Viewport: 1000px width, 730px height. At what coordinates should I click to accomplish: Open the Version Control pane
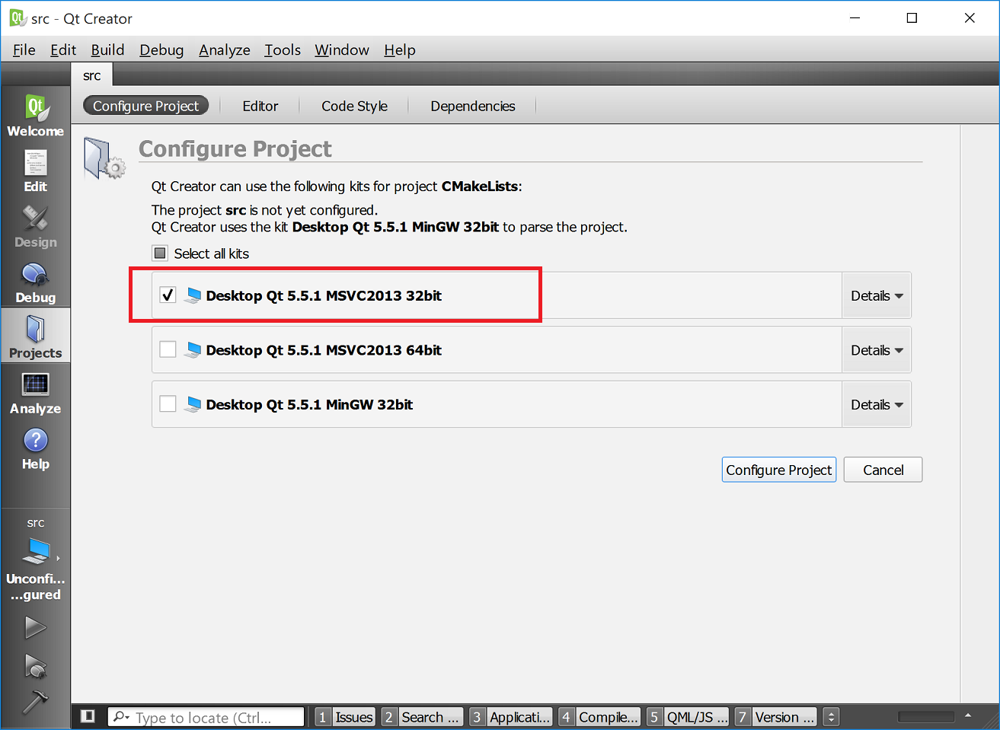click(x=776, y=717)
